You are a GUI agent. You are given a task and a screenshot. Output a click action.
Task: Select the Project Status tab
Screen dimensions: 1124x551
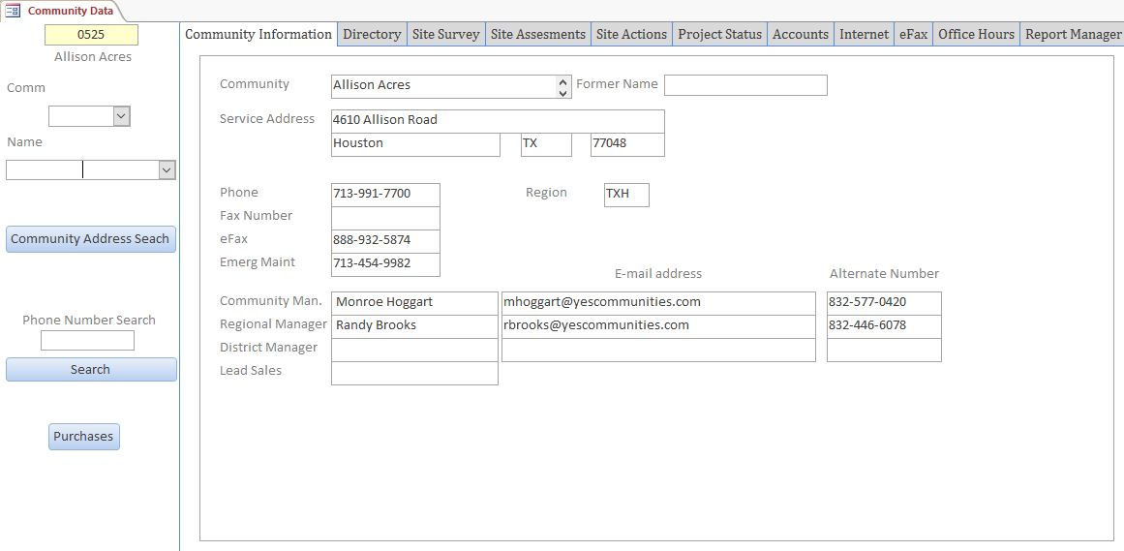coord(719,34)
